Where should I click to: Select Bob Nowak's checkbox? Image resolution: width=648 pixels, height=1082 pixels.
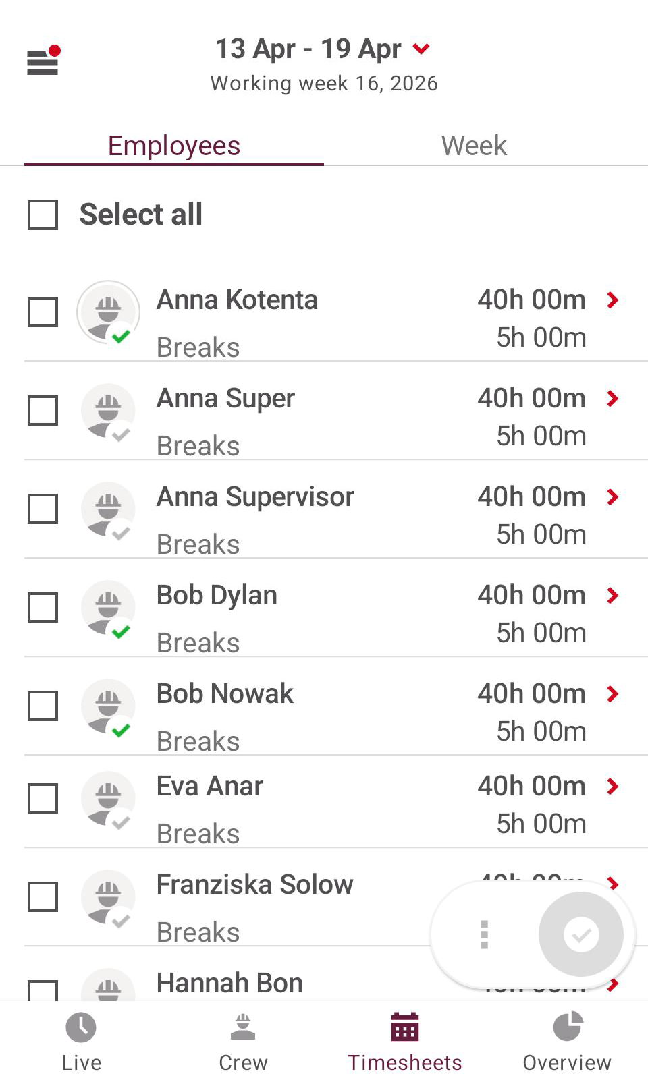click(x=43, y=706)
